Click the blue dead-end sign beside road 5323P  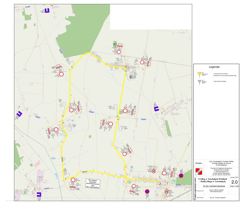tap(39, 194)
